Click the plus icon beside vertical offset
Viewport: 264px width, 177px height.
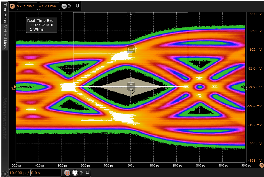click(x=64, y=6)
